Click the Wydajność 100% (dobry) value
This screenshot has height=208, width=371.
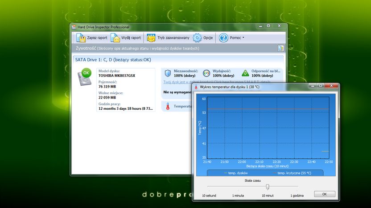(x=223, y=76)
